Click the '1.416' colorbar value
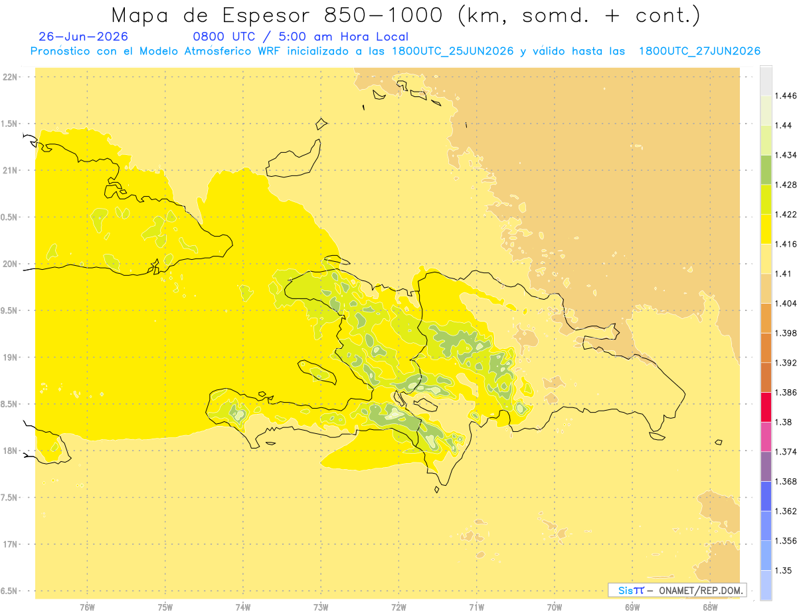 [x=786, y=244]
